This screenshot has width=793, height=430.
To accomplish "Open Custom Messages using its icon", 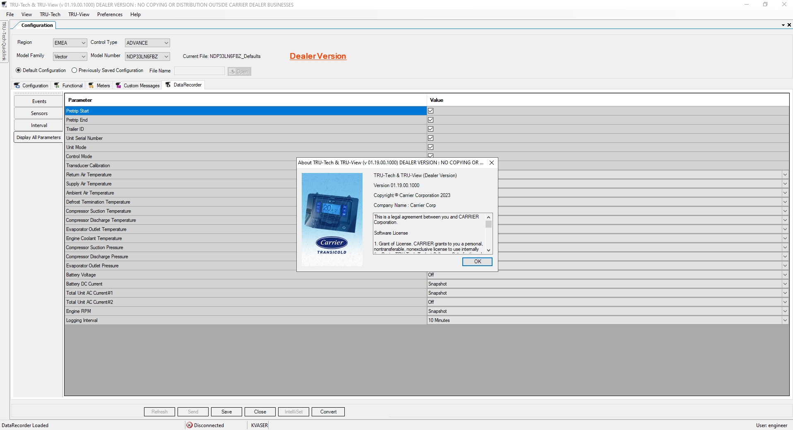I will coord(118,85).
